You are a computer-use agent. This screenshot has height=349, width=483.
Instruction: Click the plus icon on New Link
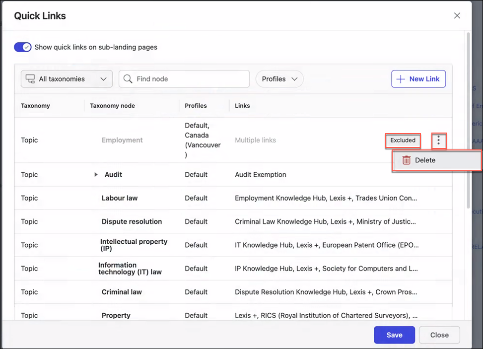pos(401,79)
